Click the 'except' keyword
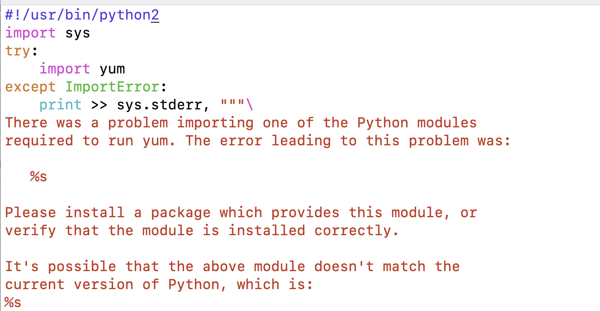 [x=30, y=87]
